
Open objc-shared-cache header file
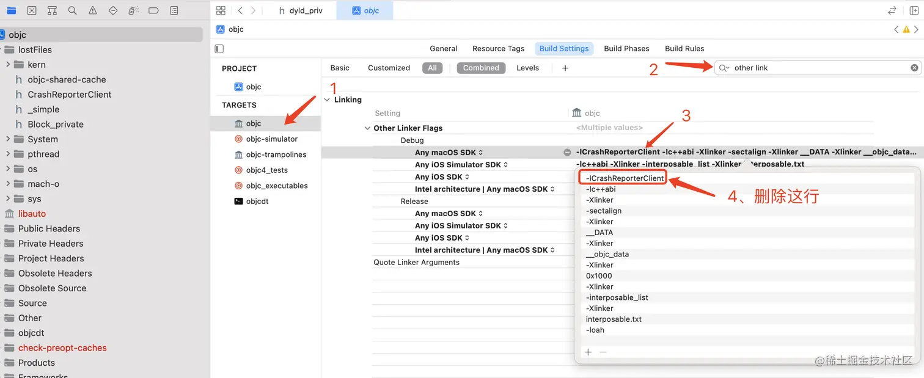(x=67, y=79)
